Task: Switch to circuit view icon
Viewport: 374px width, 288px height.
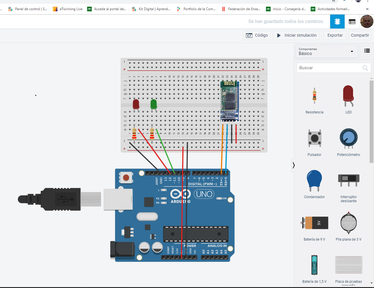Action: point(337,22)
